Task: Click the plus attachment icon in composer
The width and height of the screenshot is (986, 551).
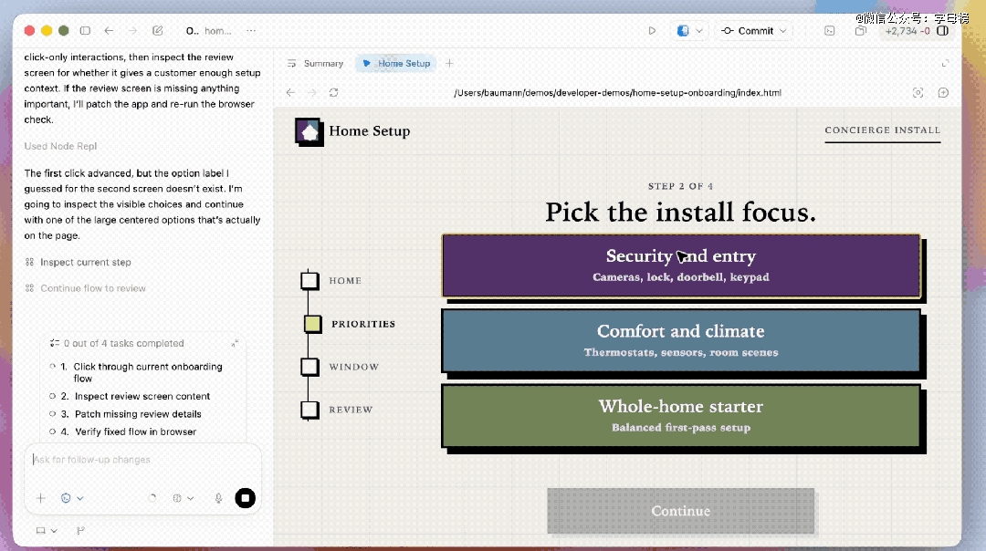Action: [40, 498]
